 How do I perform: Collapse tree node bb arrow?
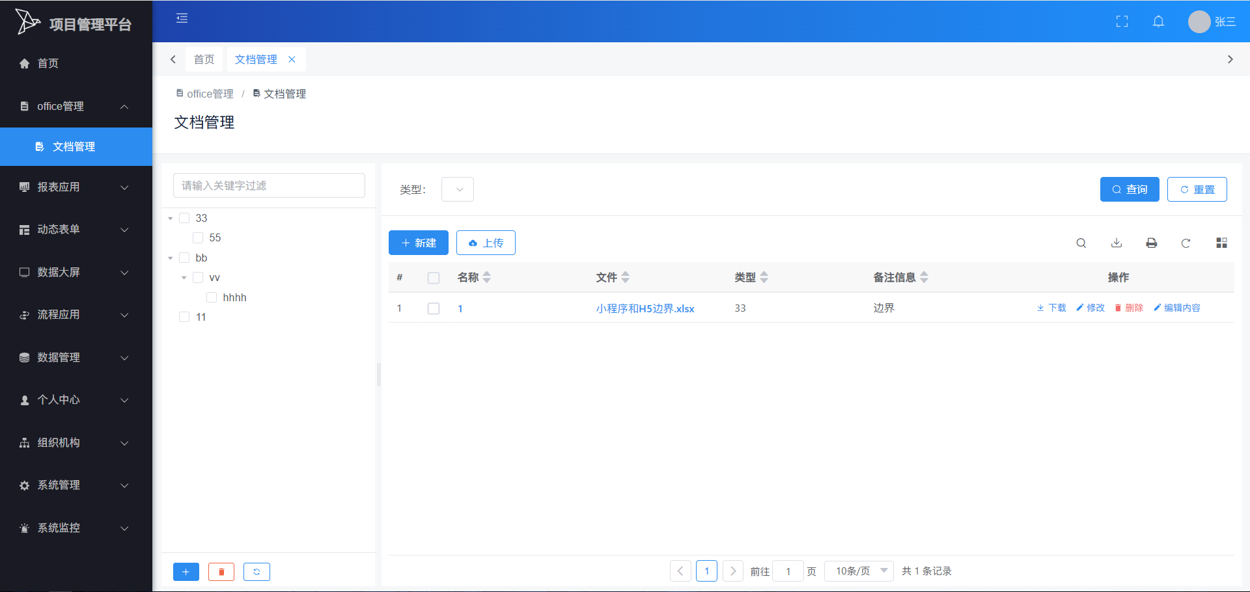(x=171, y=258)
